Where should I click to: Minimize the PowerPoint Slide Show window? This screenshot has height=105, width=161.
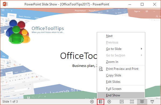click(130, 4)
